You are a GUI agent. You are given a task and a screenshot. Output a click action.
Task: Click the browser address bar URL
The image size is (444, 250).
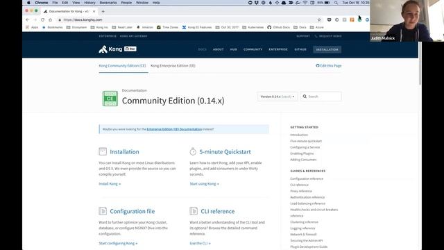83,20
